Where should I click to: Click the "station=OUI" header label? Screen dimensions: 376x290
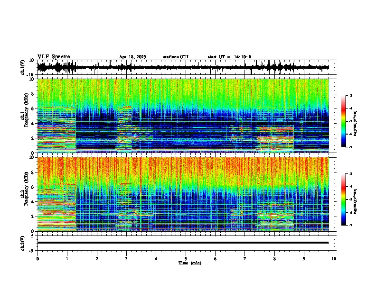tap(176, 57)
